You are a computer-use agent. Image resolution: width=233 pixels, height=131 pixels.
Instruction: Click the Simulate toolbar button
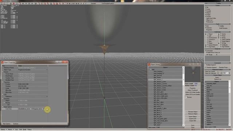tap(93, 3)
